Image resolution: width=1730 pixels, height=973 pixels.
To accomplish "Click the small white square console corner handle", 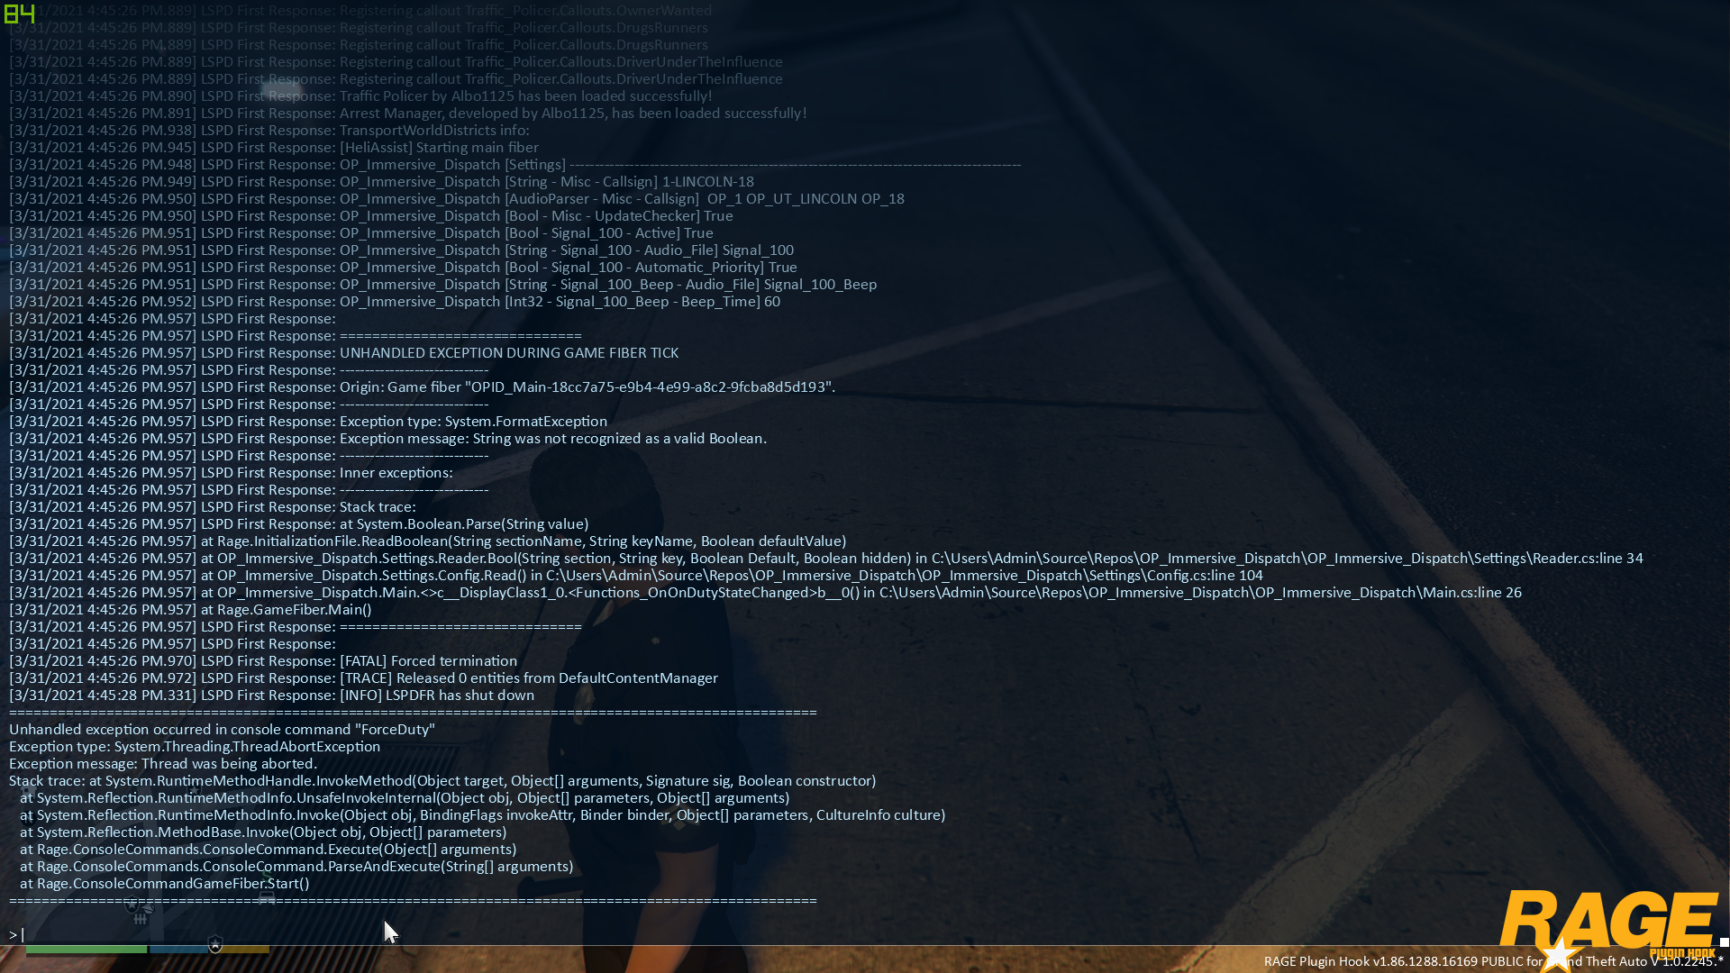I will point(1724,942).
